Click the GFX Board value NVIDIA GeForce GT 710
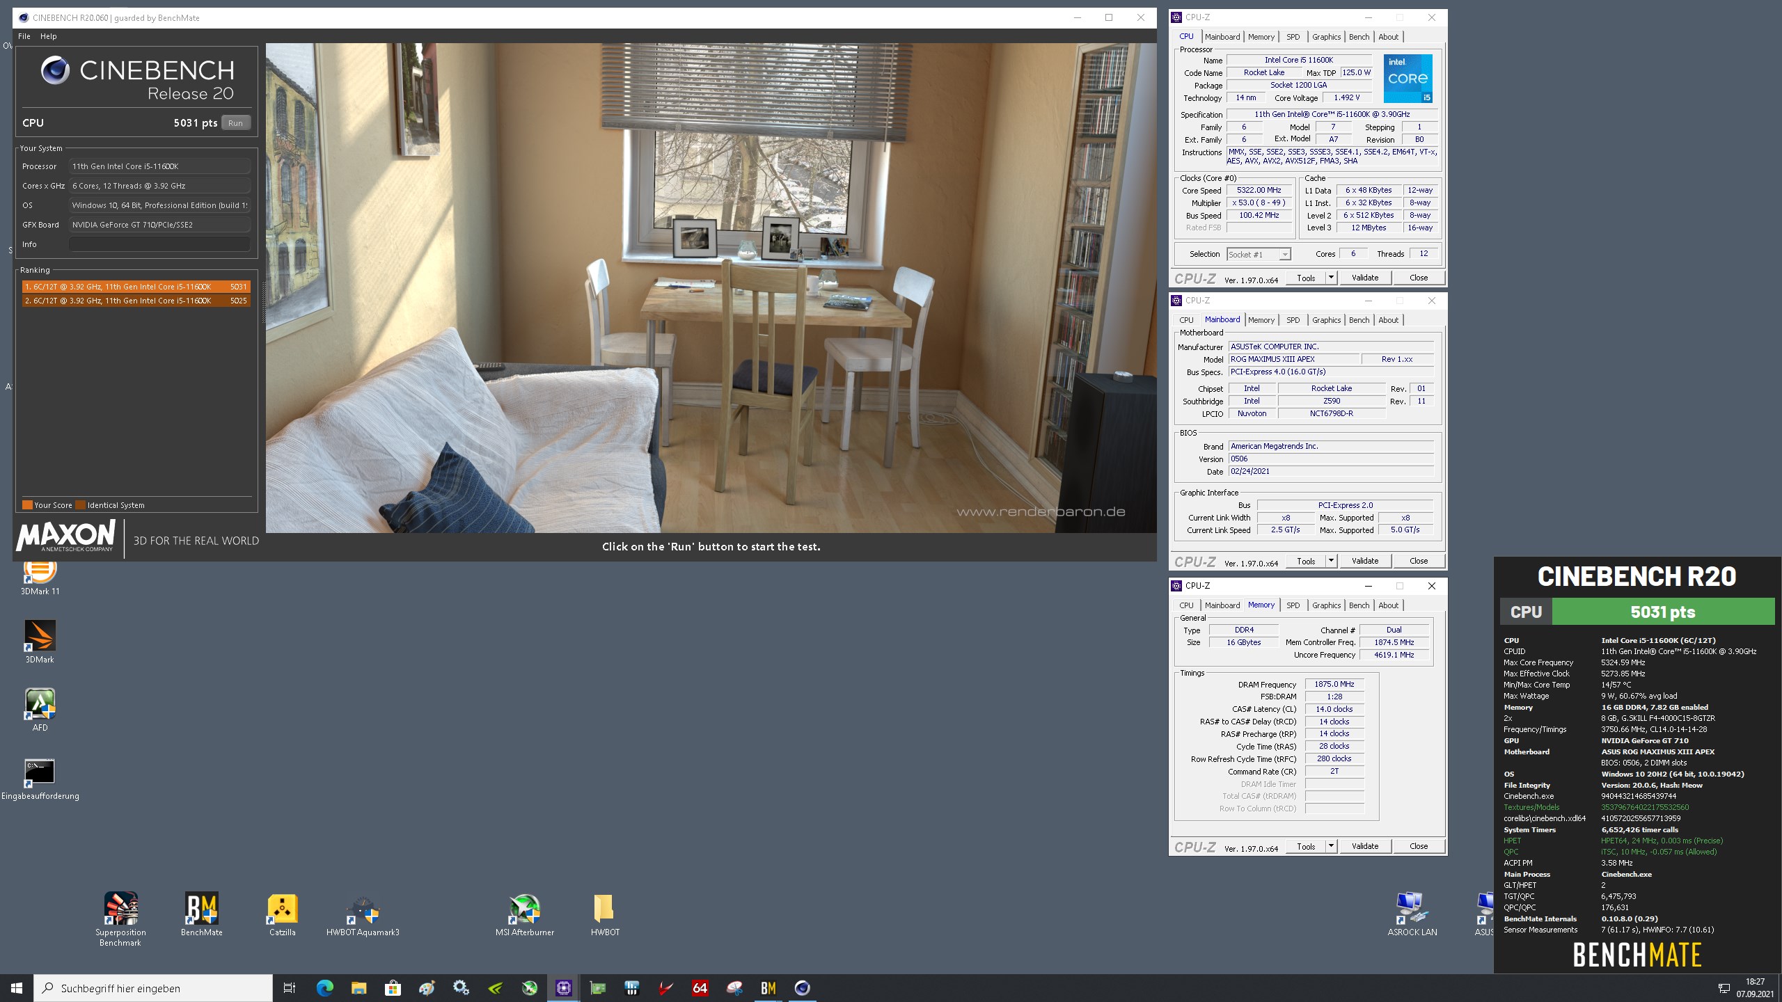 159,225
